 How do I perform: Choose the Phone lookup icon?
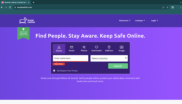[84, 47]
